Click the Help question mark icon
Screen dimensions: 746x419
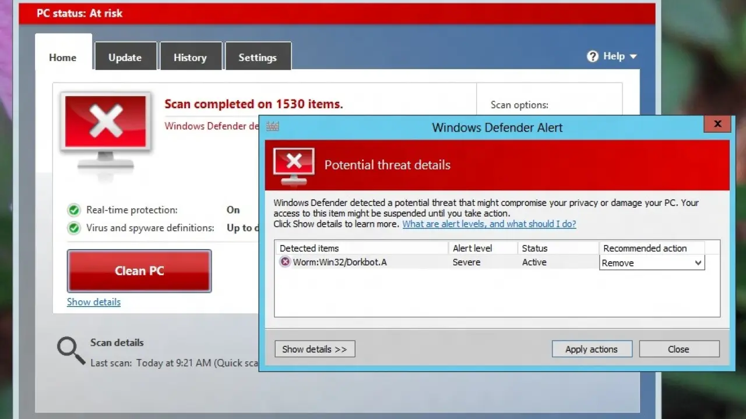click(x=593, y=56)
